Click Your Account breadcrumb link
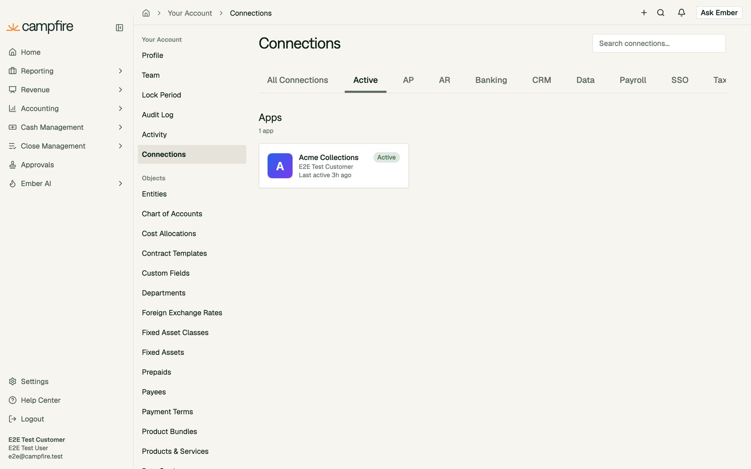This screenshot has width=751, height=469. 190,13
